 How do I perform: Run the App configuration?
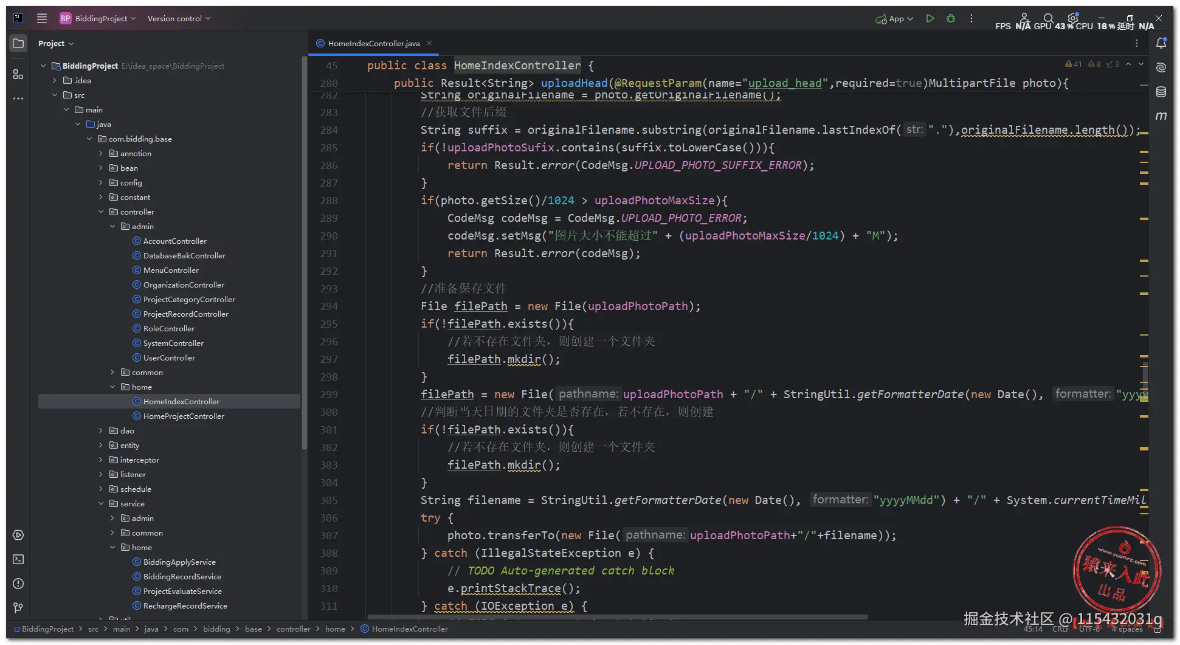click(930, 18)
